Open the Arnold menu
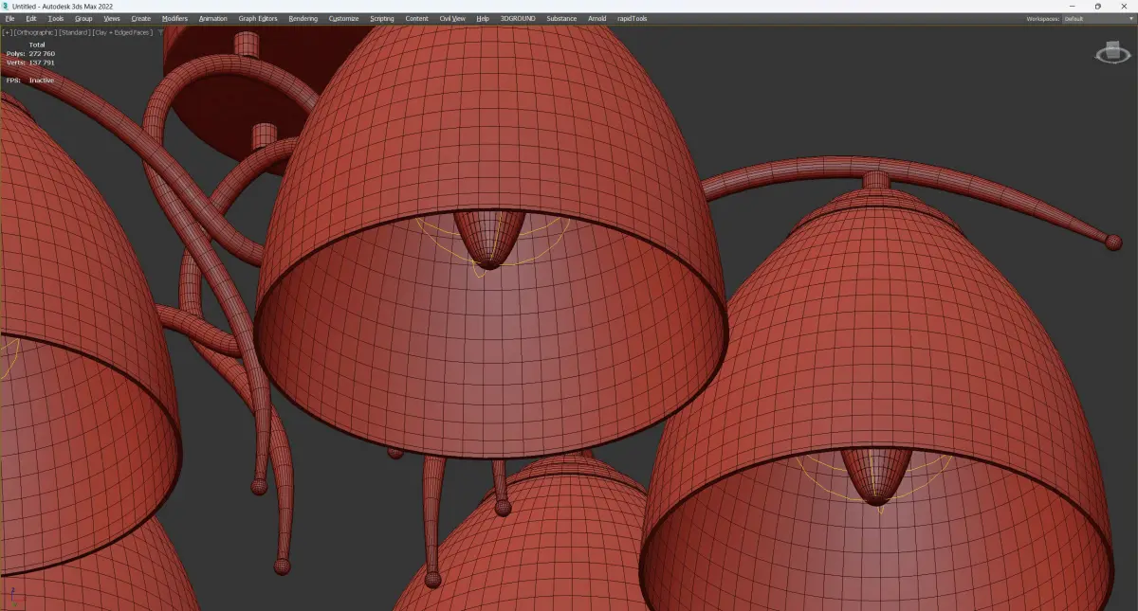Image resolution: width=1138 pixels, height=611 pixels. (x=597, y=18)
